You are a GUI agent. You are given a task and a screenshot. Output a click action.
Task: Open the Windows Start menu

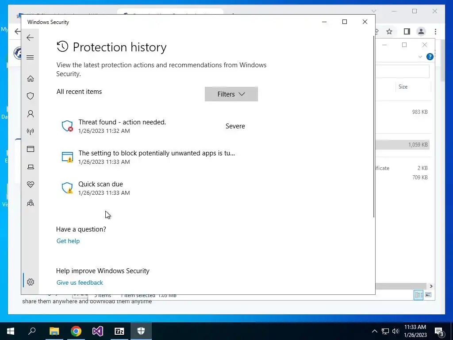11,331
